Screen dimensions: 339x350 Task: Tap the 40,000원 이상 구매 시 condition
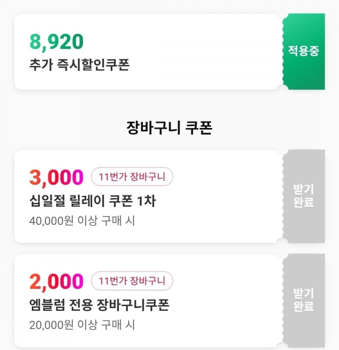click(x=82, y=221)
